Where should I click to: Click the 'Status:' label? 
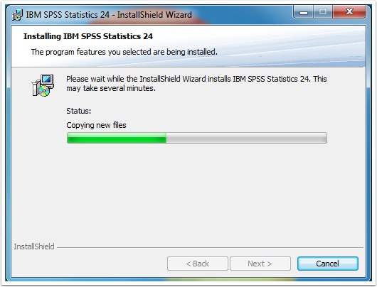(79, 111)
